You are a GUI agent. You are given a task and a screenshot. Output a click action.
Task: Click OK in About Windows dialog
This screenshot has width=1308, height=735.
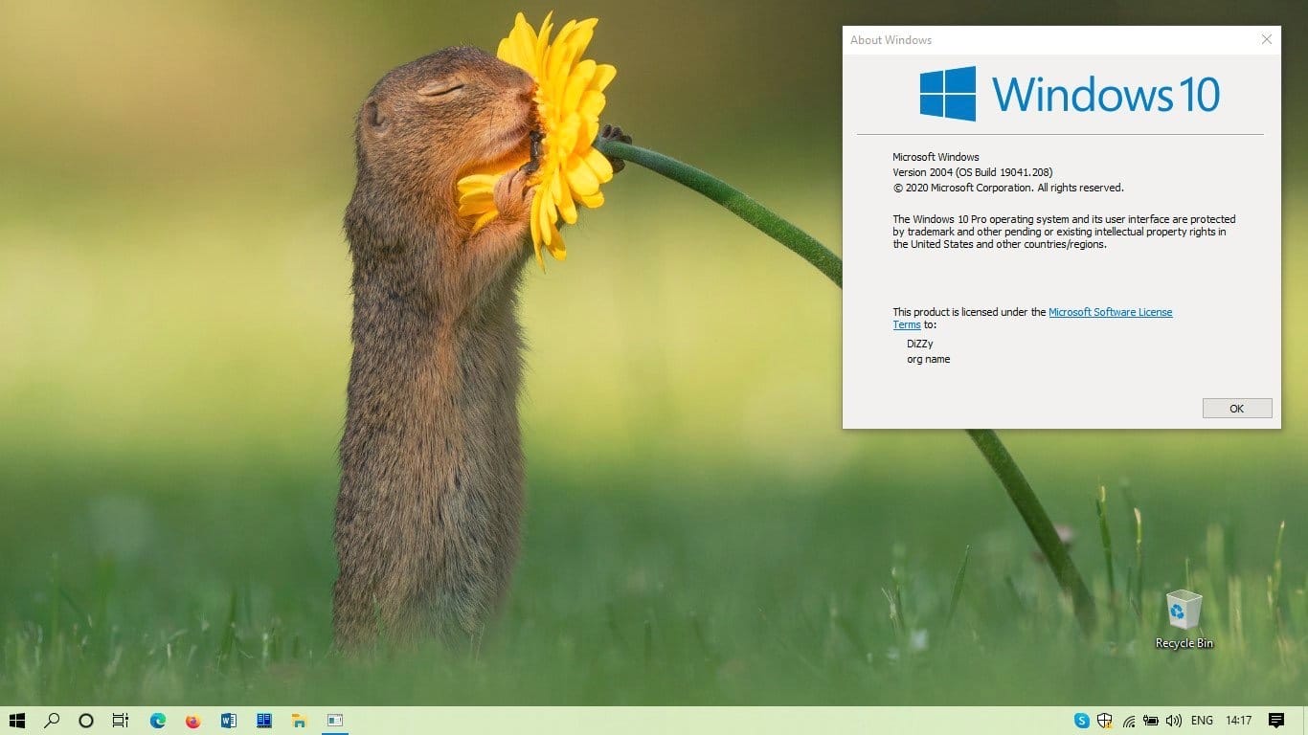(1236, 409)
